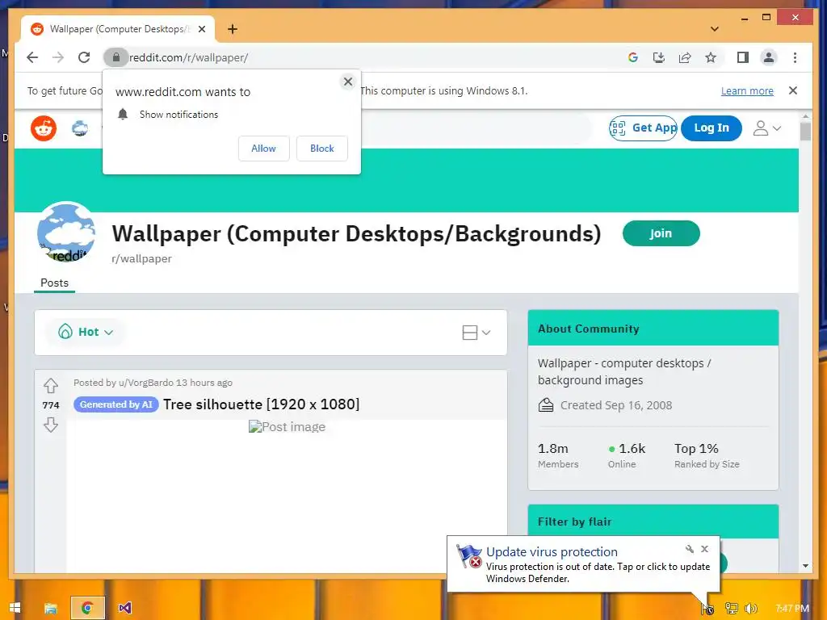This screenshot has height=620, width=827.
Task: Go to Reddit home via Snoo logo
Action: [x=44, y=128]
